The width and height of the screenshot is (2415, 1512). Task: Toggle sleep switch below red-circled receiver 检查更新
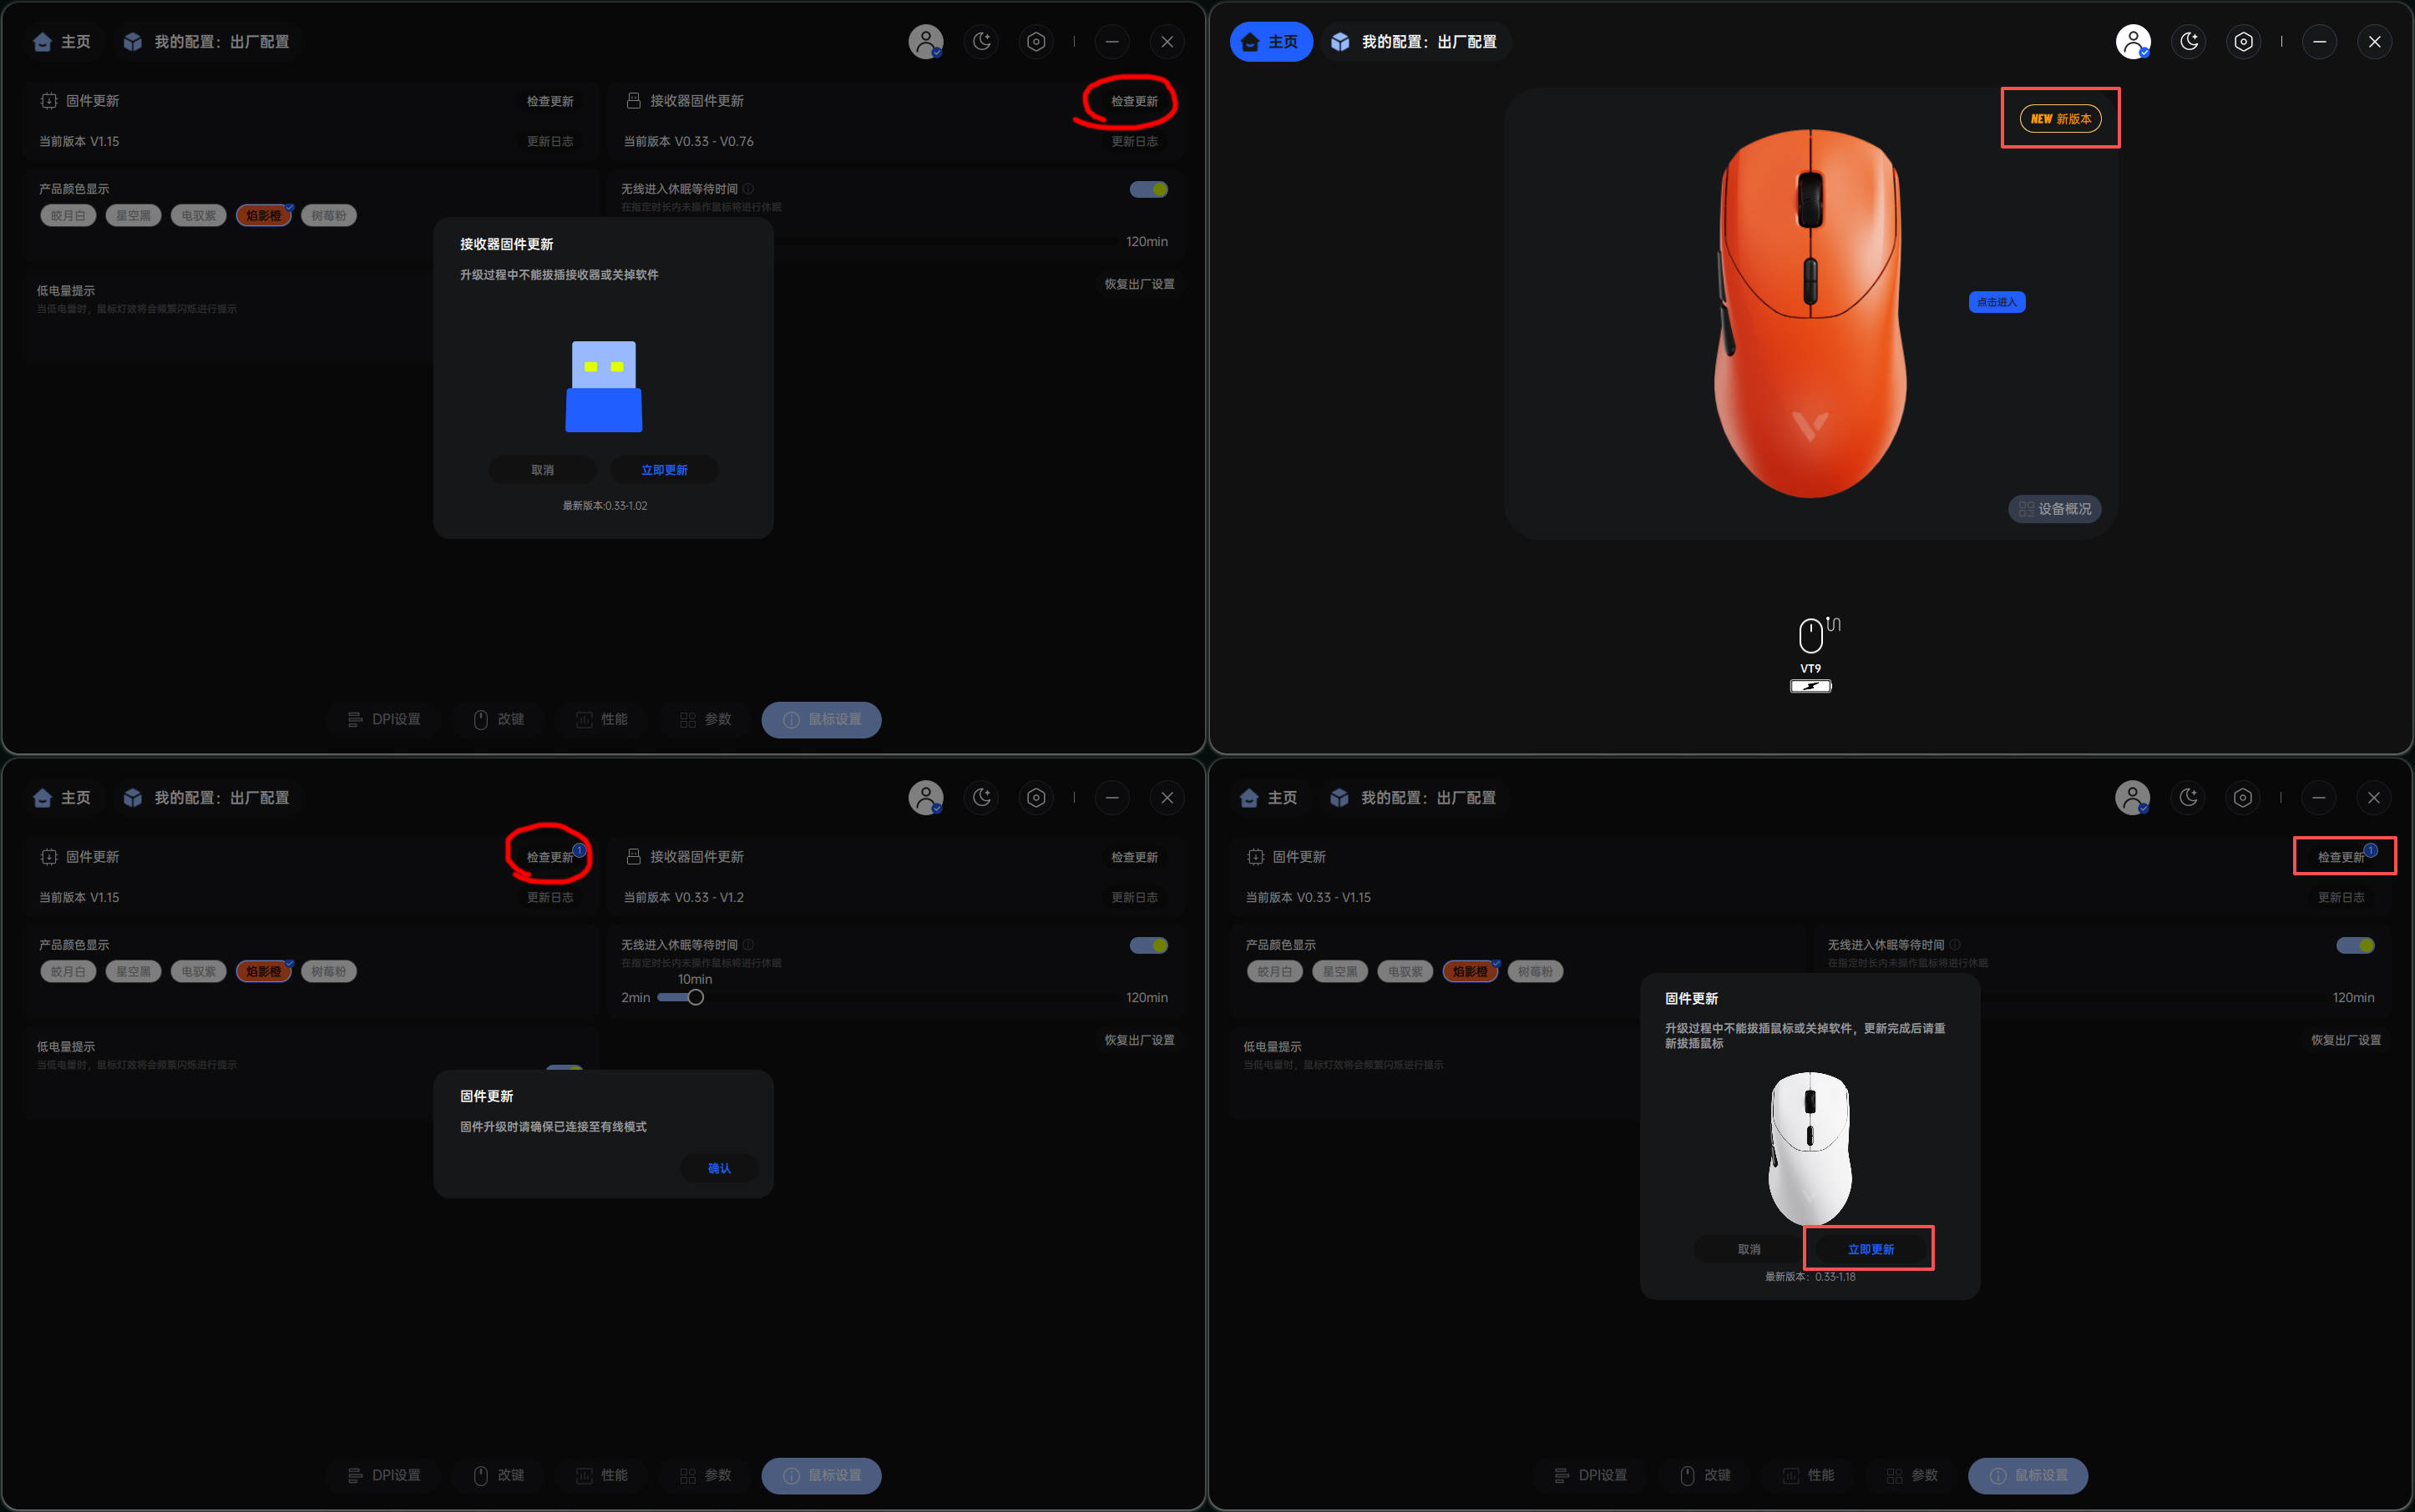[1148, 189]
